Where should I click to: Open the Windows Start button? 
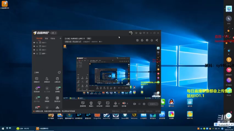coord(3,128)
